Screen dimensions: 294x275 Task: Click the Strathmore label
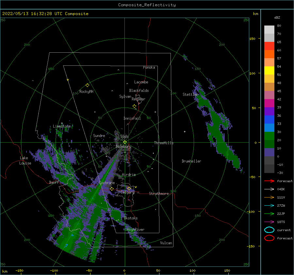pyautogui.click(x=159, y=194)
